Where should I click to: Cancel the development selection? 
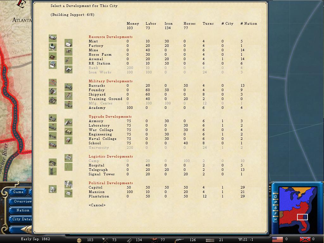[x=97, y=205]
